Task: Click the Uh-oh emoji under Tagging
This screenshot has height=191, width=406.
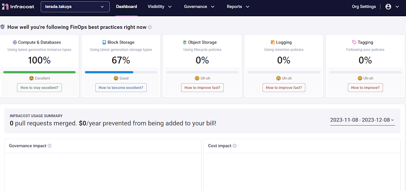Action: (x=360, y=78)
